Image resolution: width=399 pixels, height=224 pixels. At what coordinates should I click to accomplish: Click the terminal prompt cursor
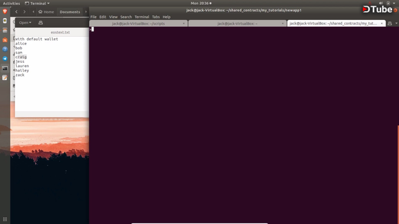(x=93, y=29)
